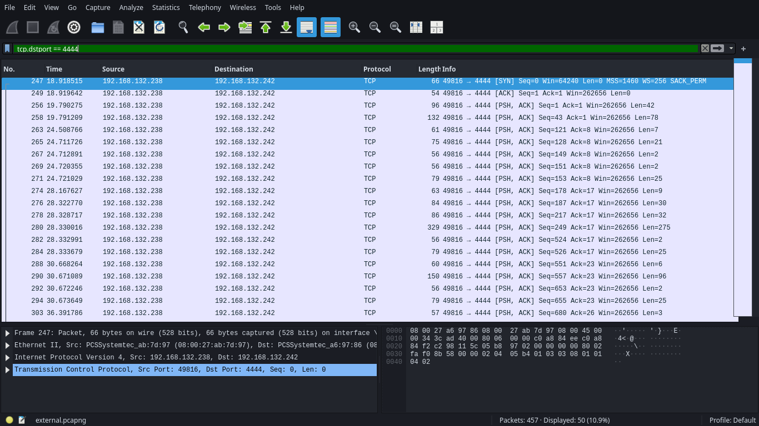
Task: Sort packets by the Time column header
Action: [54, 69]
